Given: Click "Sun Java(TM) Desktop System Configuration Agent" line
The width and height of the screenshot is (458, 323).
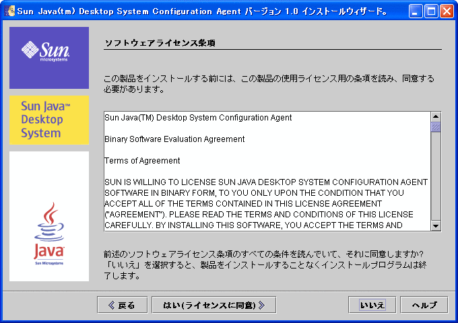Looking at the screenshot, I should point(198,118).
